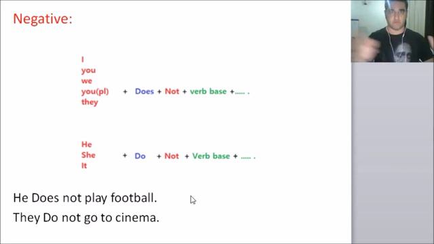Click the green 'Verb base' text in second formula
Image resolution: width=434 pixels, height=244 pixels.
click(x=211, y=156)
